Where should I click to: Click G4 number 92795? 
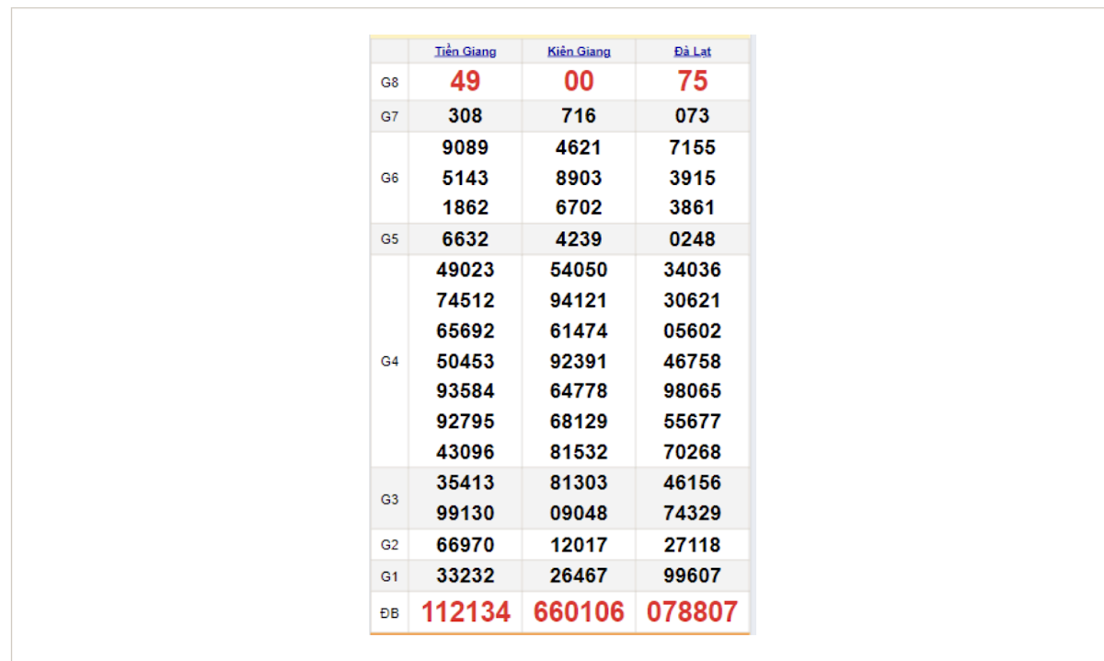466,421
